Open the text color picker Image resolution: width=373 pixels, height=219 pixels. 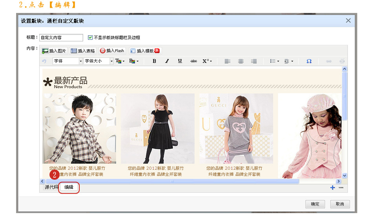[x=120, y=61]
